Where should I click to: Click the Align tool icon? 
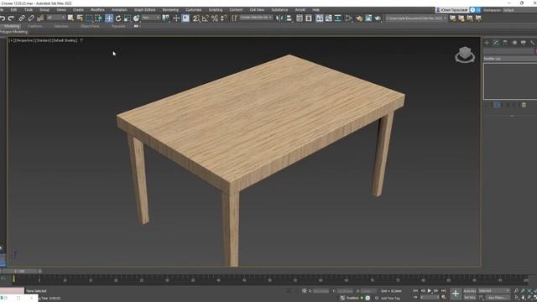click(x=289, y=18)
